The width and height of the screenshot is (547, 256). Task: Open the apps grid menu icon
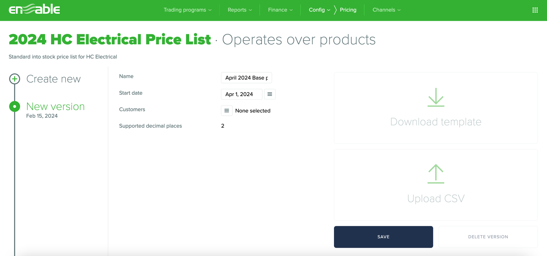coord(535,10)
